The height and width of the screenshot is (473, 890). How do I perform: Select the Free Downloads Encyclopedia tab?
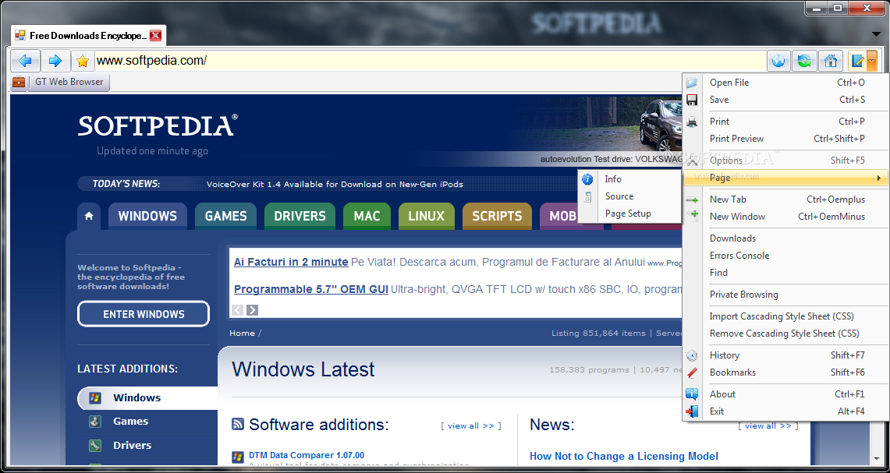88,36
